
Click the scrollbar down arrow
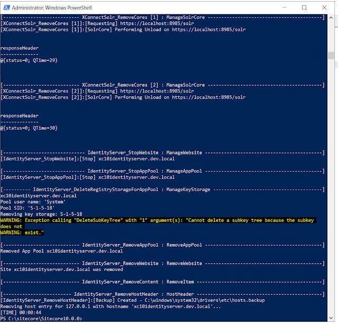331,318
